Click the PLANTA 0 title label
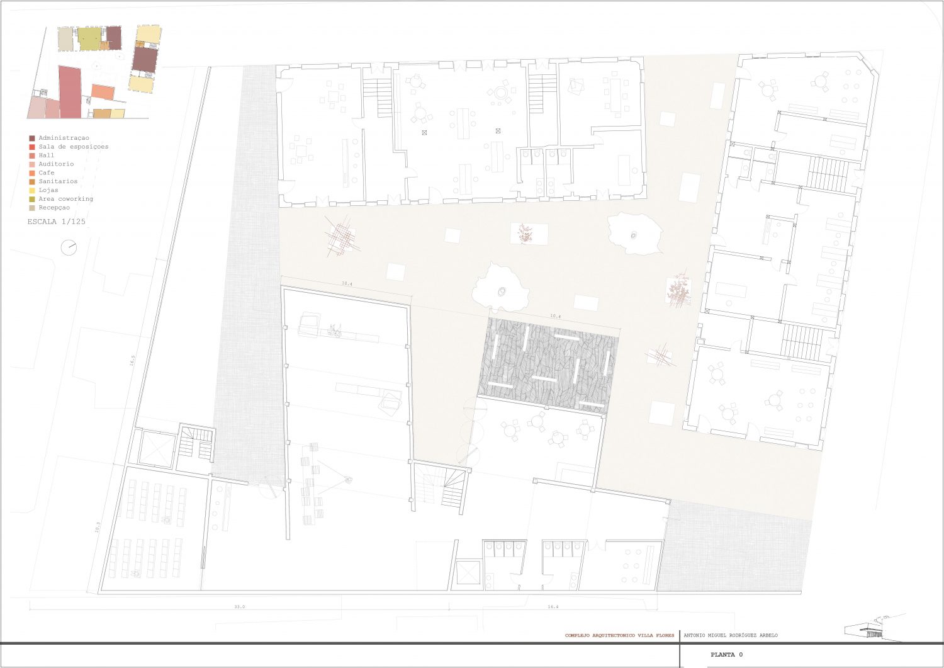Viewport: 944px width, 668px height. click(726, 655)
